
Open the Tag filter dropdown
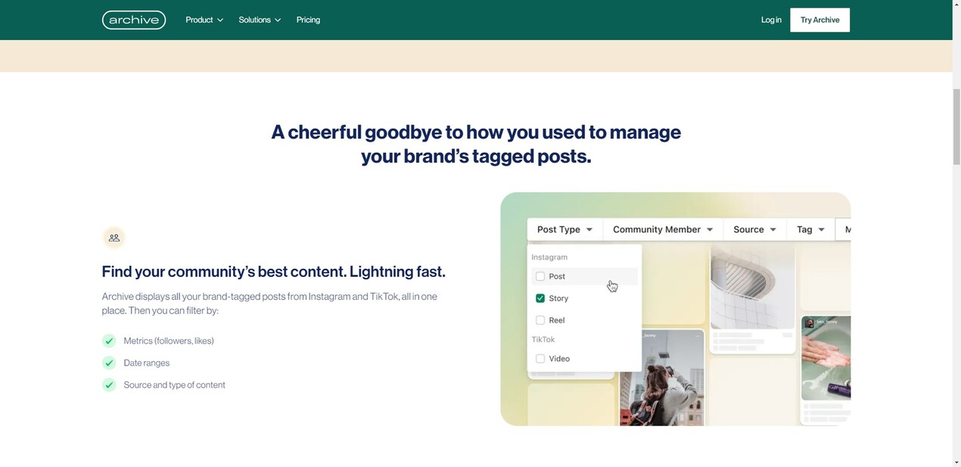tap(810, 229)
